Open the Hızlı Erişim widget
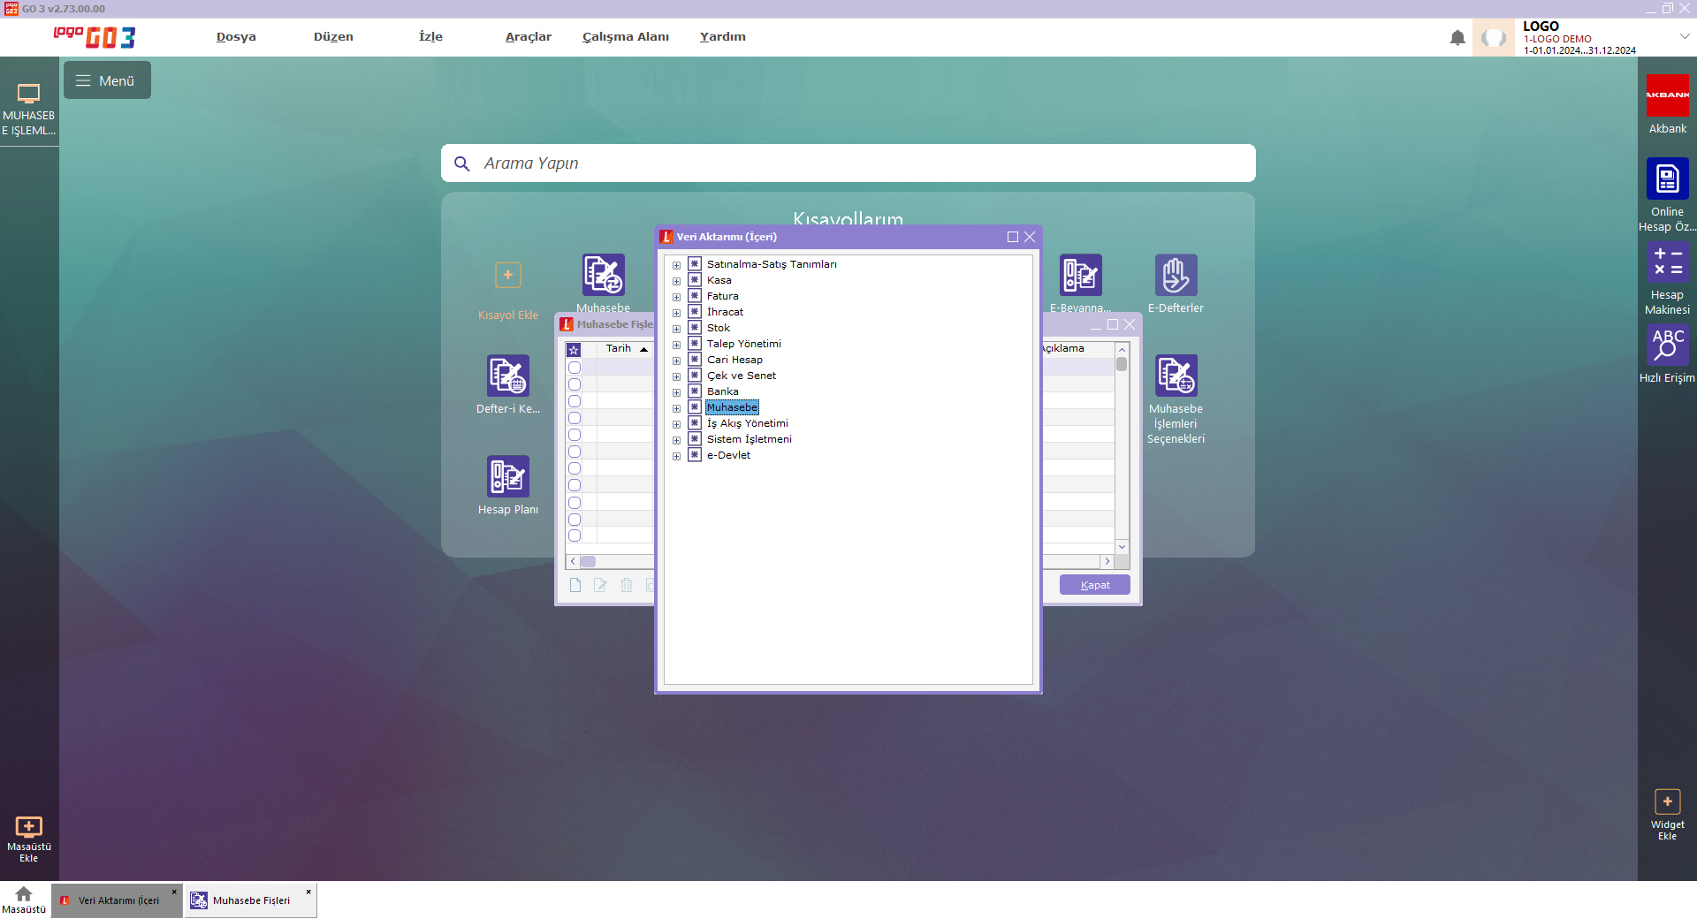 (x=1667, y=344)
